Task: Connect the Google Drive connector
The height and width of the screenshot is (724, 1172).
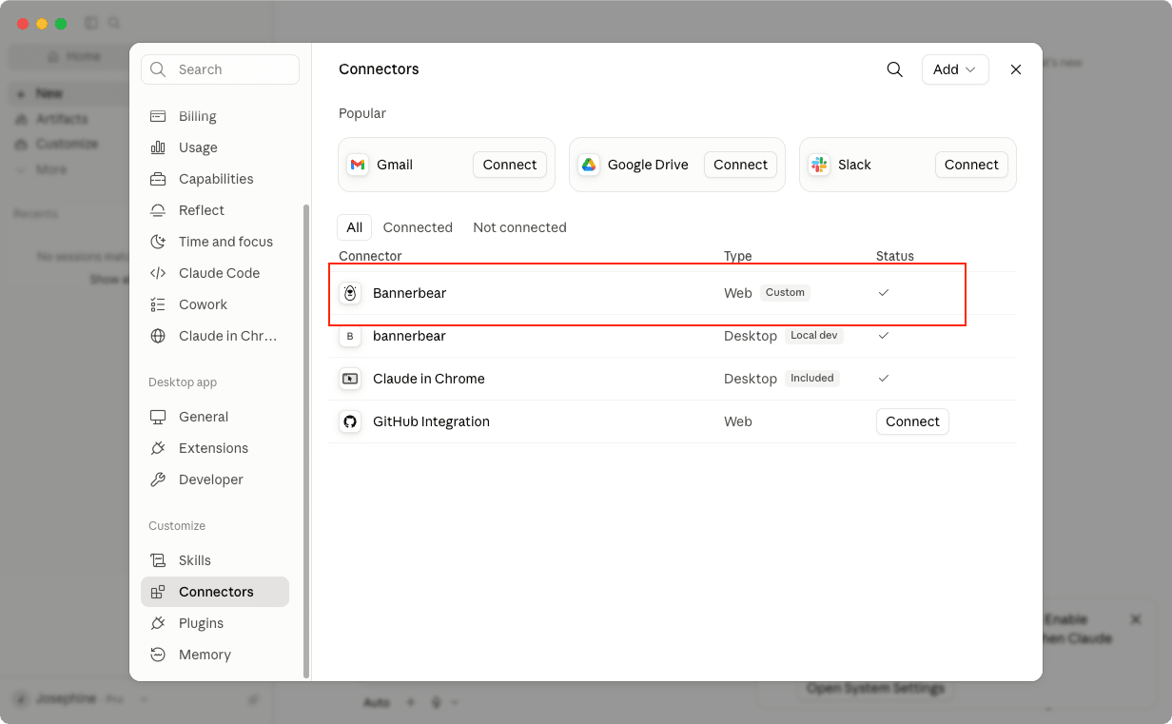Action: 740,165
